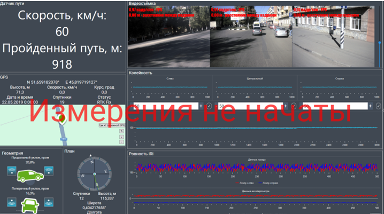Click the road number badge on the map

pos(64,139)
